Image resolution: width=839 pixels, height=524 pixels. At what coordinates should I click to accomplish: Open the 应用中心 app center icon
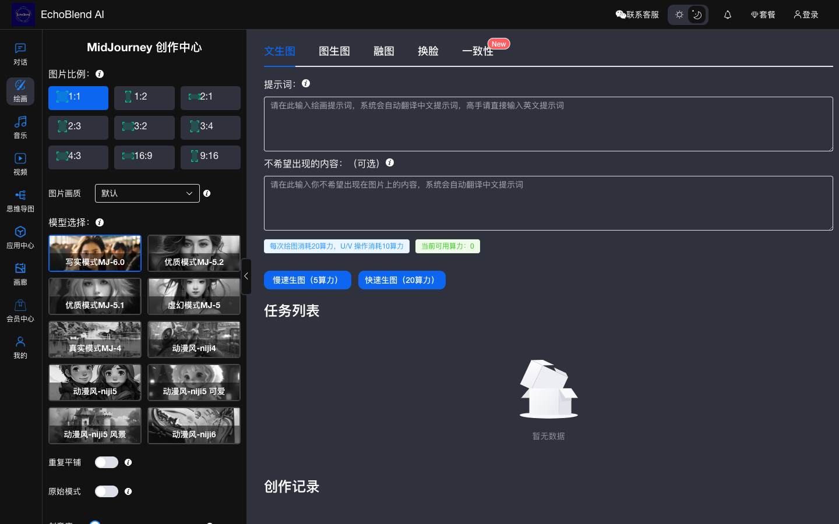(x=20, y=238)
